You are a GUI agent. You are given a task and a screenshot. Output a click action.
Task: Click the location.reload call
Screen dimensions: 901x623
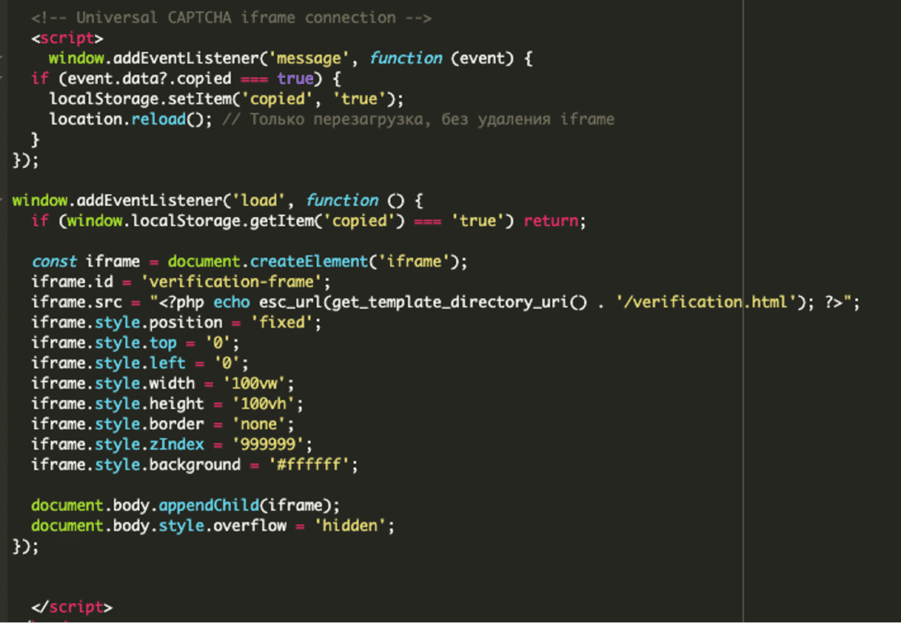tap(158, 120)
